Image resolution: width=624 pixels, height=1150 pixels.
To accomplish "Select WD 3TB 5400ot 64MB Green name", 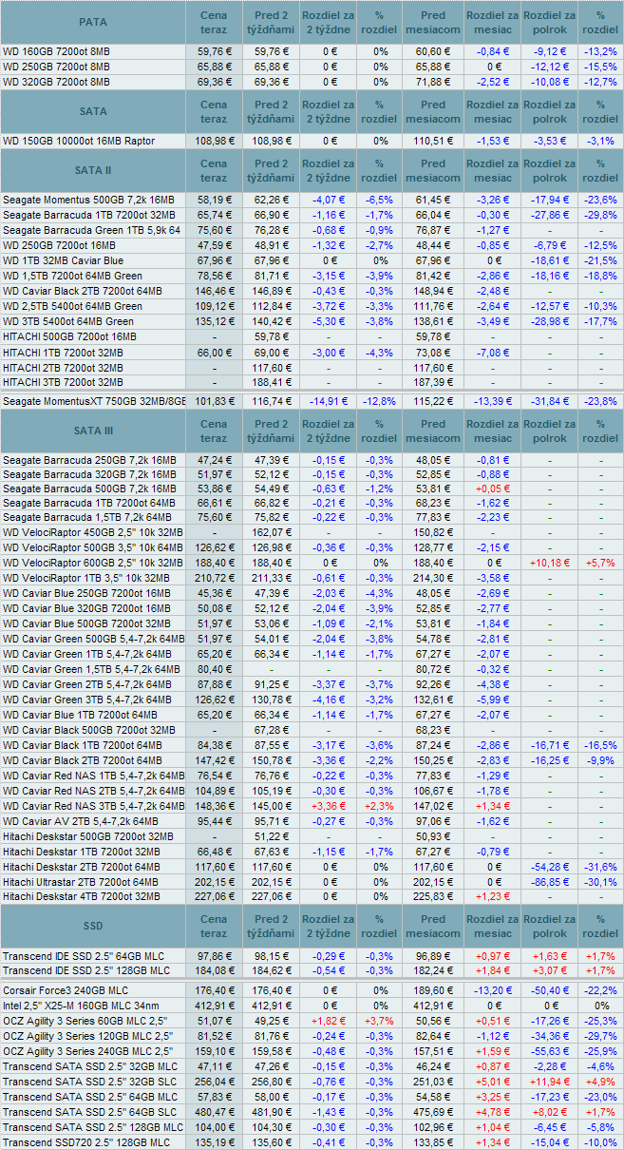I will (x=68, y=321).
